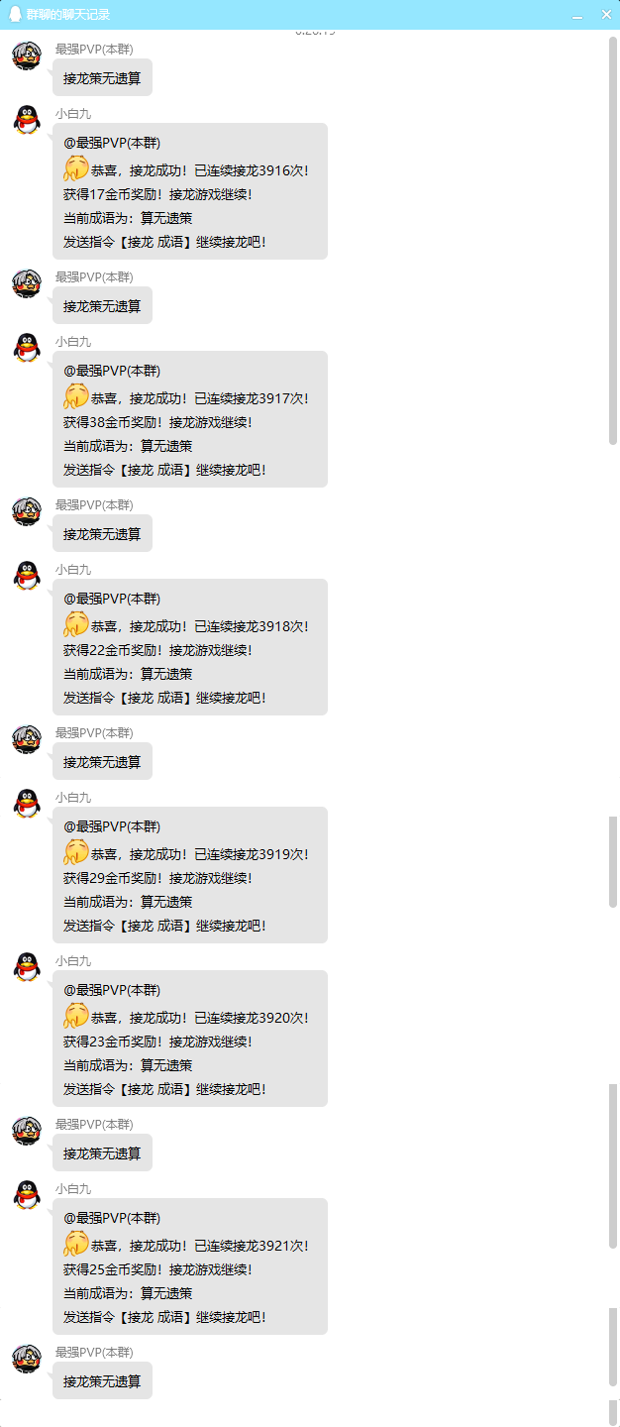Click 小白九 avatar beside the 3918次 message
The height and width of the screenshot is (1427, 620).
[27, 576]
